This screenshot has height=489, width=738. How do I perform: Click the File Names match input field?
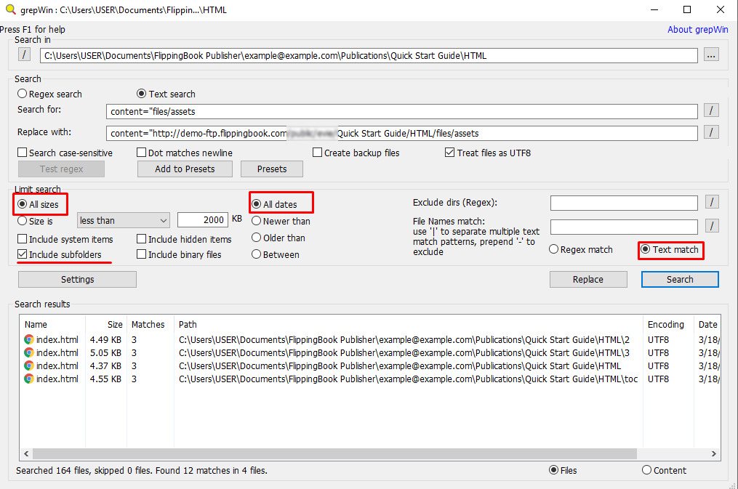point(624,227)
